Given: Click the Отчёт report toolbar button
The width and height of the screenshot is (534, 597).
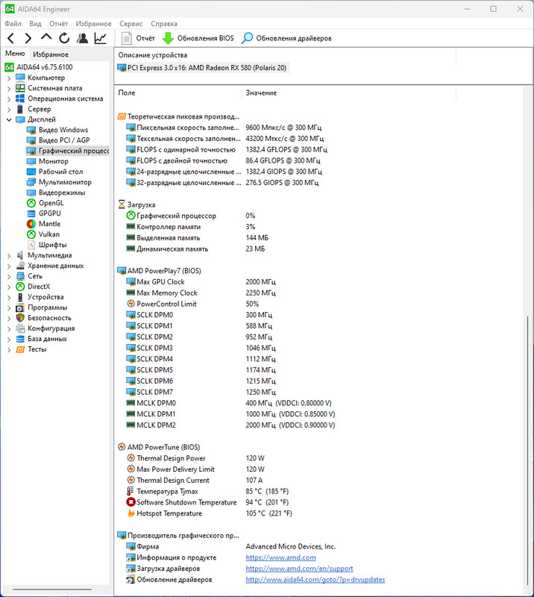Looking at the screenshot, I should [x=138, y=38].
